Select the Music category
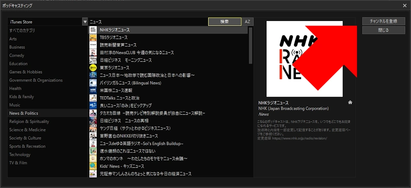 coord(48,105)
